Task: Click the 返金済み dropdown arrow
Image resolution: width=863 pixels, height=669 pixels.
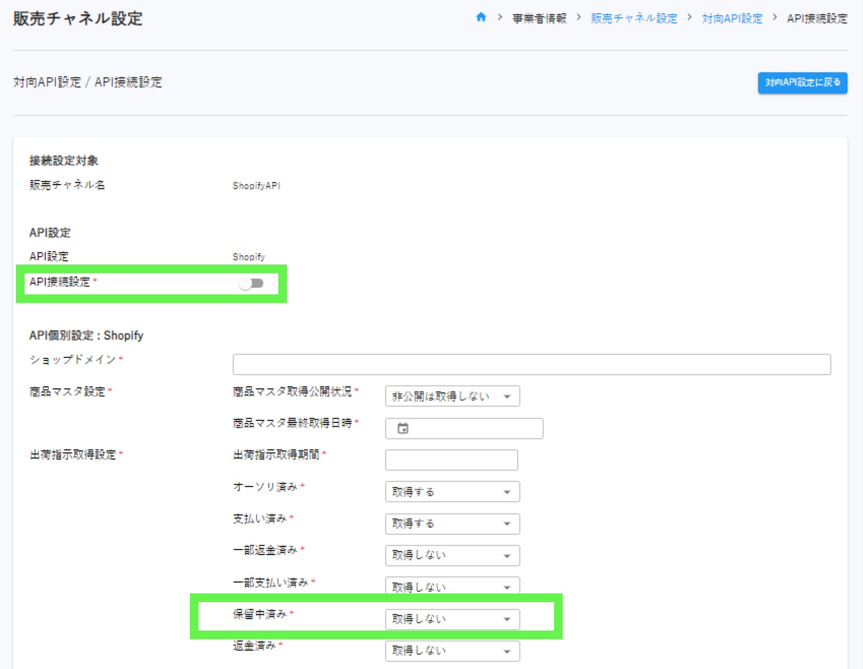Action: (x=507, y=651)
